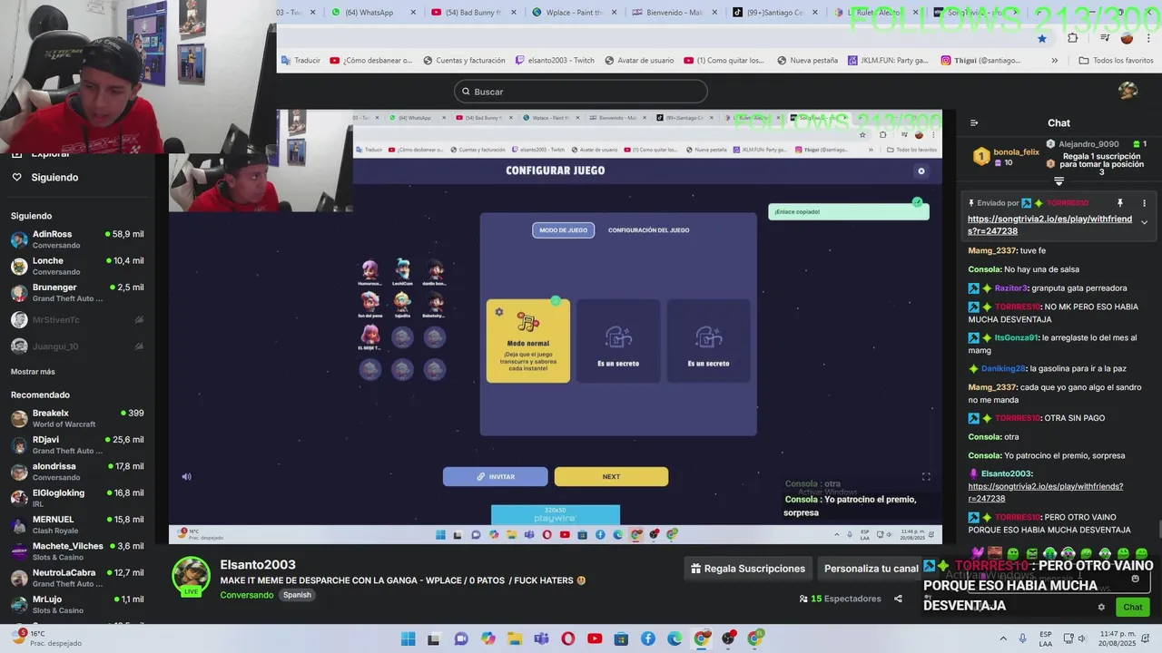Bookmark page with the star icon
The height and width of the screenshot is (653, 1162).
tap(1042, 38)
